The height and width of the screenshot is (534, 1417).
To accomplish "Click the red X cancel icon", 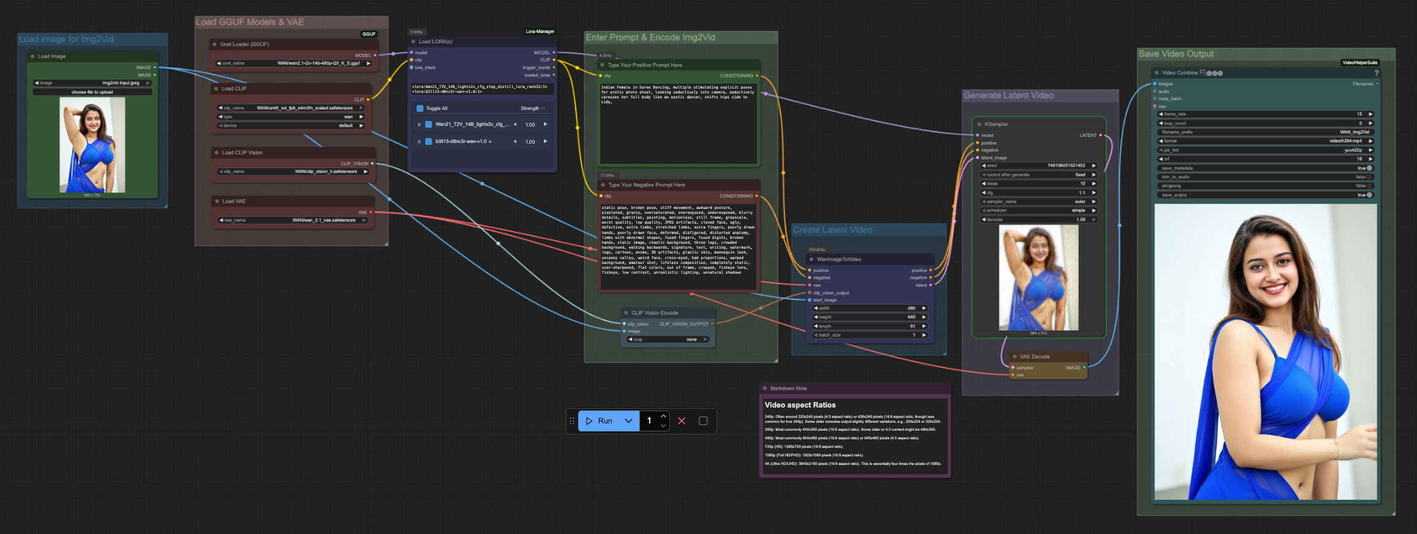I will click(682, 421).
